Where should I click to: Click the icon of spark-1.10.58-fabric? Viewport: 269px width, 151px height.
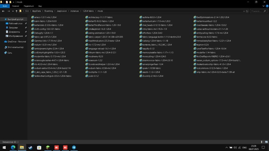tap(141, 68)
